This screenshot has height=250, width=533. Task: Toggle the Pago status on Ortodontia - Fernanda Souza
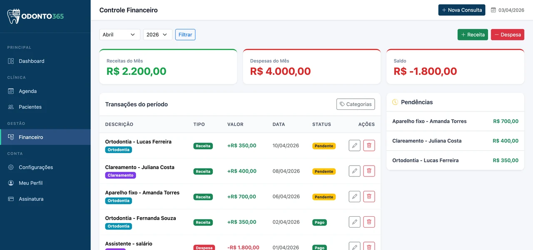tap(319, 222)
